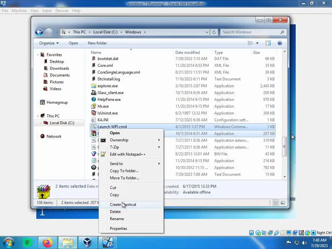Image resolution: width=332 pixels, height=249 pixels.
Task: Click the file list vertical scrollbar thumb
Action: (285, 147)
